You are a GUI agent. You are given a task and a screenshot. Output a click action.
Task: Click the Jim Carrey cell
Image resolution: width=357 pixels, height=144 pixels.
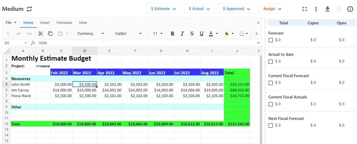pyautogui.click(x=23, y=90)
